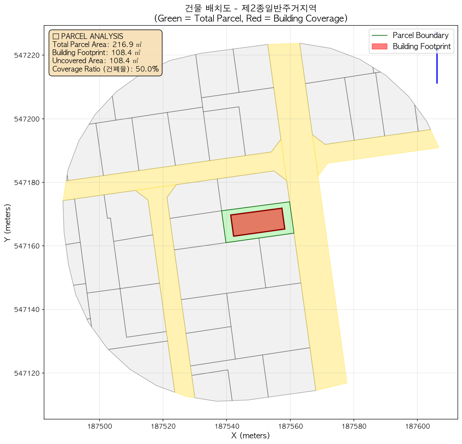The height and width of the screenshot is (444, 462).
Task: Click the Uncovered Area line in the info box
Action: pyautogui.click(x=95, y=61)
